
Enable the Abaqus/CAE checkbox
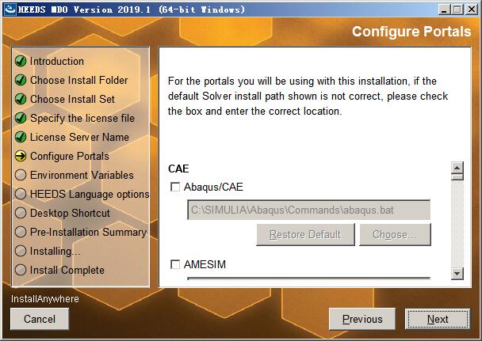click(175, 187)
